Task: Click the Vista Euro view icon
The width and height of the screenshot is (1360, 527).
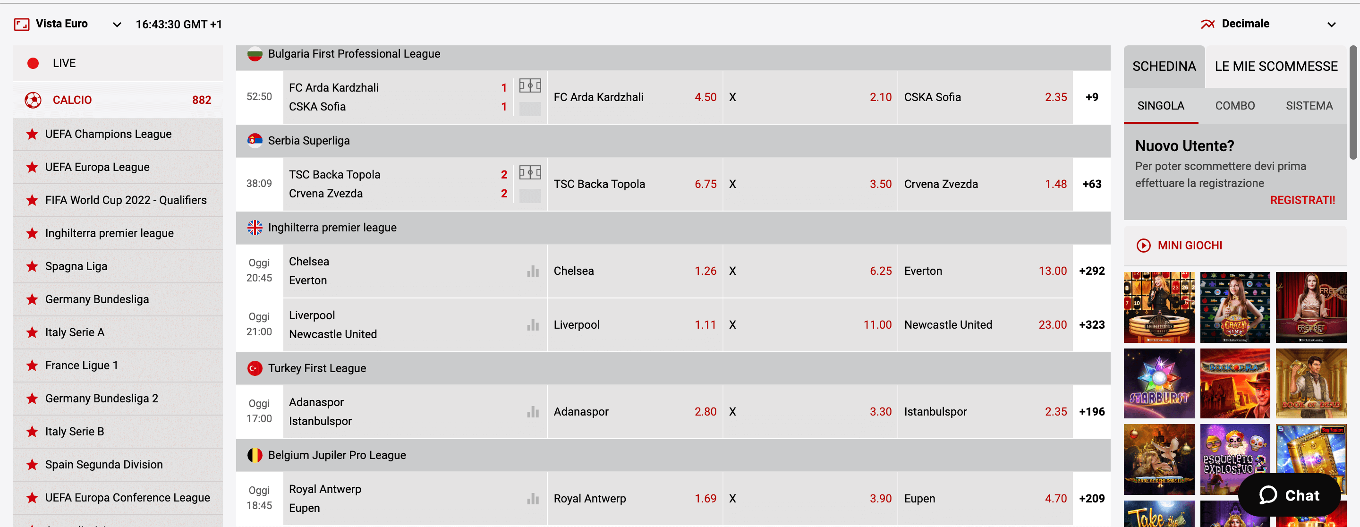Action: coord(22,24)
